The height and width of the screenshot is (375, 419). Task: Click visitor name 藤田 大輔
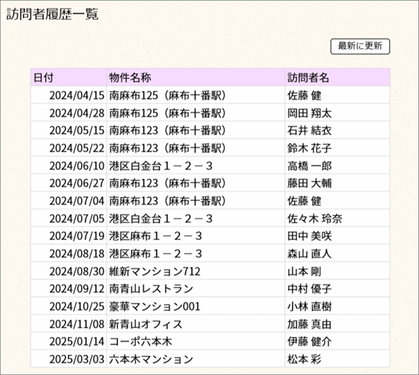310,183
